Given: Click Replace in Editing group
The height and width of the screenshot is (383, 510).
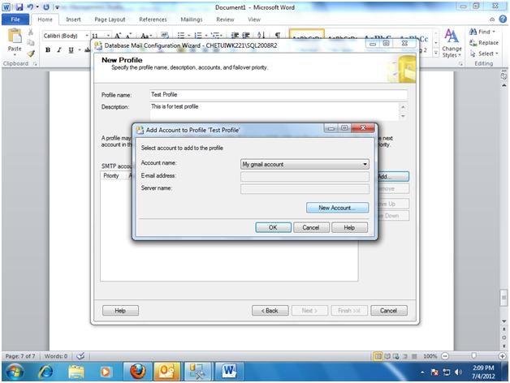Looking at the screenshot, I should [x=484, y=42].
